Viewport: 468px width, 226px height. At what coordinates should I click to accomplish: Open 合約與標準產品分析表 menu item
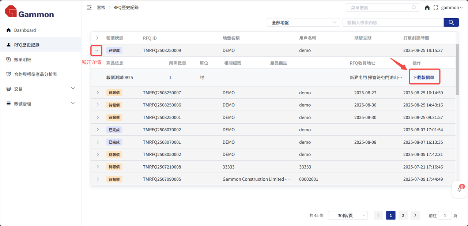[35, 74]
